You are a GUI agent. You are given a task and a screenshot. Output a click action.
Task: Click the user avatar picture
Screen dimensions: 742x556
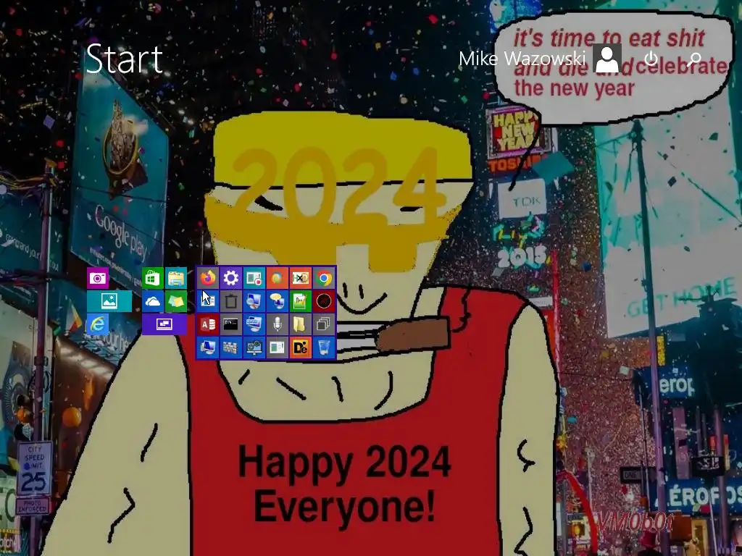[607, 59]
